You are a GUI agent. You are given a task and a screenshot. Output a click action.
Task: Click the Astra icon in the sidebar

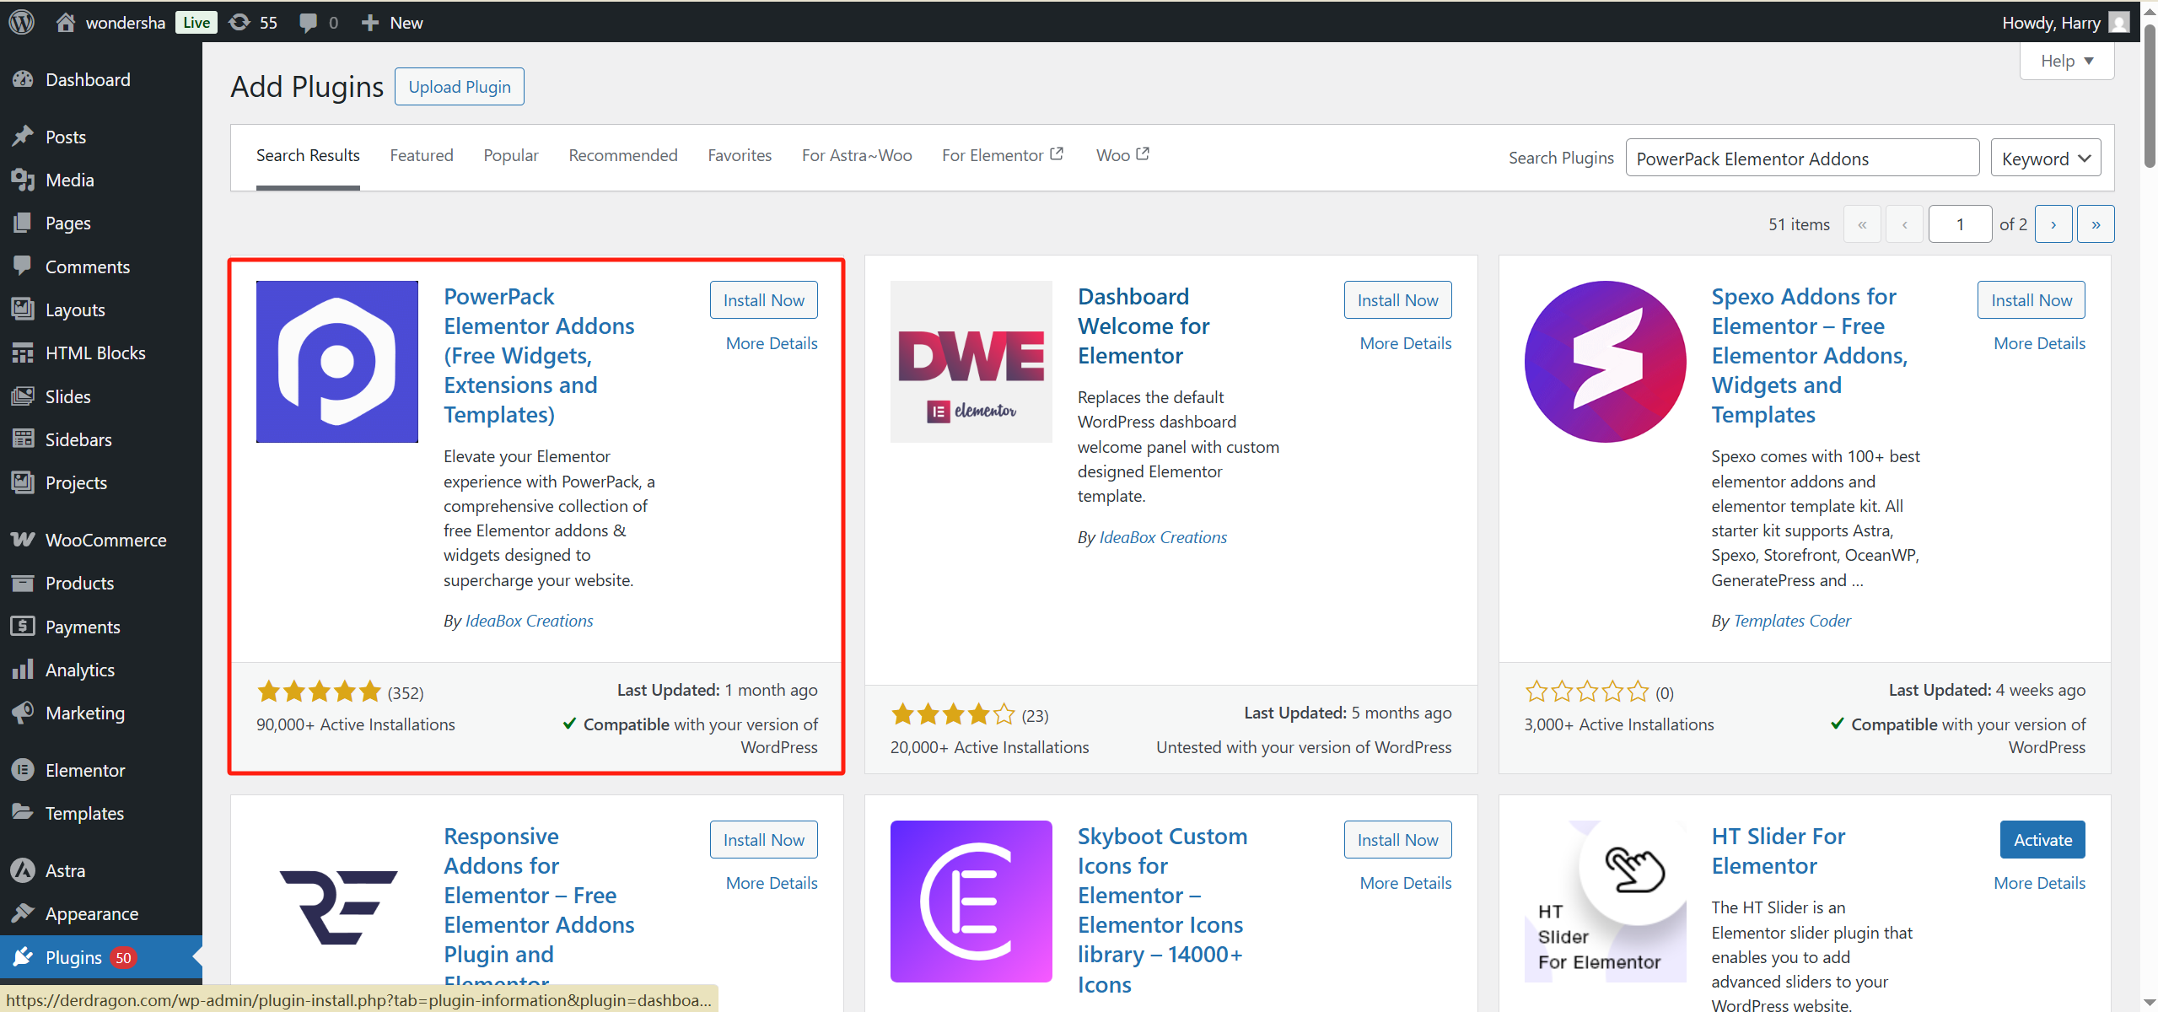24,869
